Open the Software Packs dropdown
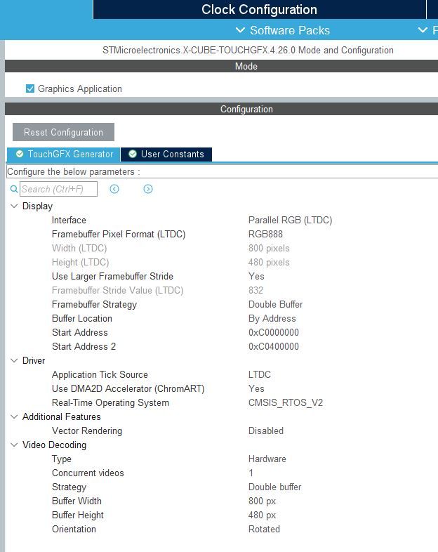 pos(283,30)
